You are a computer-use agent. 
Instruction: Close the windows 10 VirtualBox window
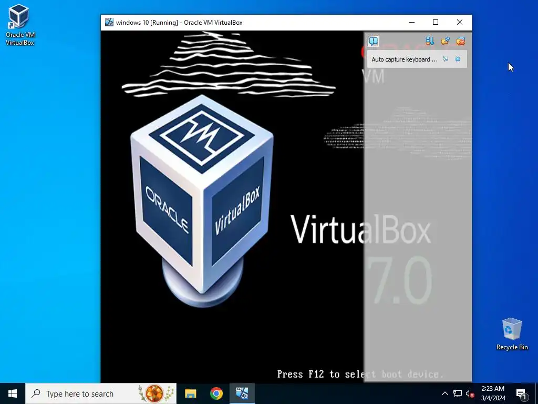460,22
